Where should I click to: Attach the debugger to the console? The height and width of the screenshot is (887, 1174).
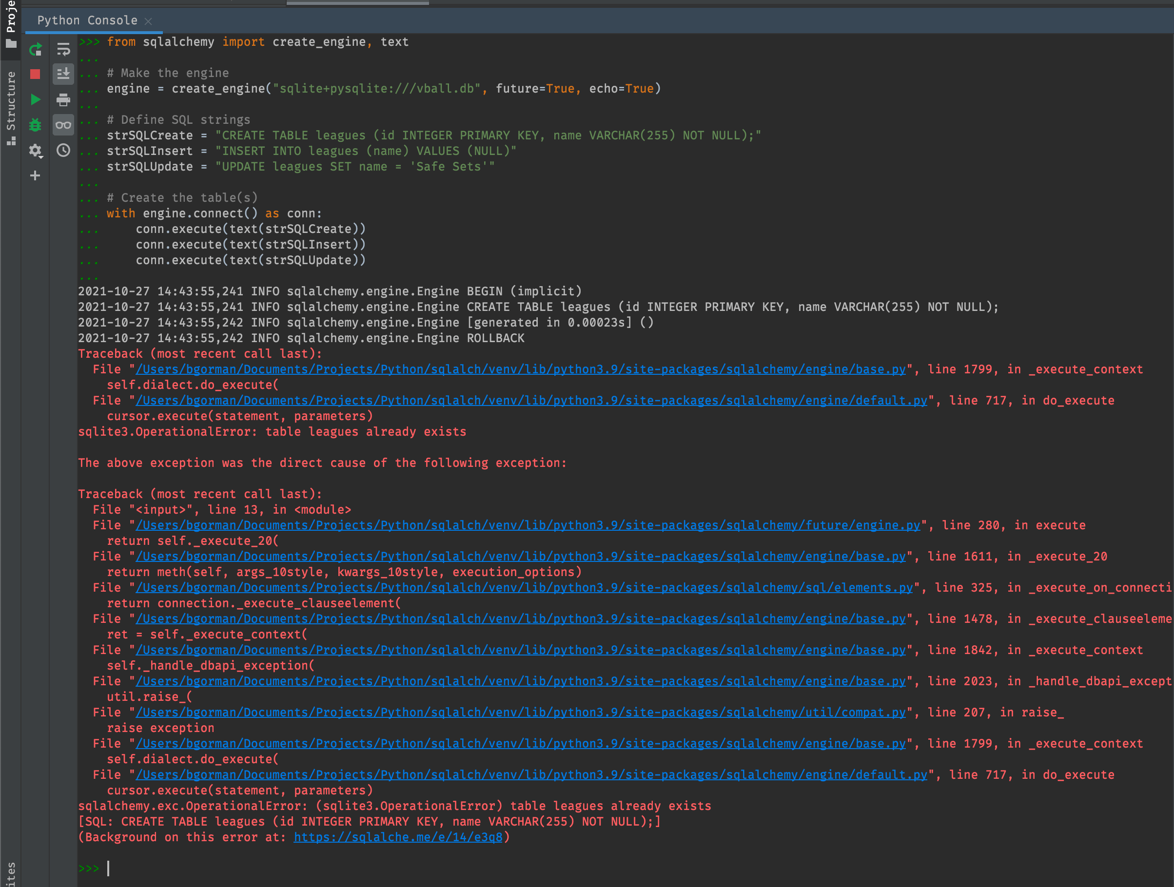pos(35,125)
